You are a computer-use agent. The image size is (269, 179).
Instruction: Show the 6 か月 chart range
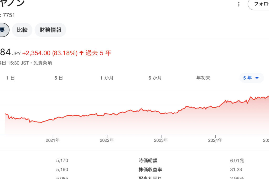point(155,78)
